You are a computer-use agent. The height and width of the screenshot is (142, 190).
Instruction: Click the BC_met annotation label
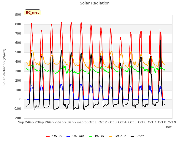[x=32, y=12]
